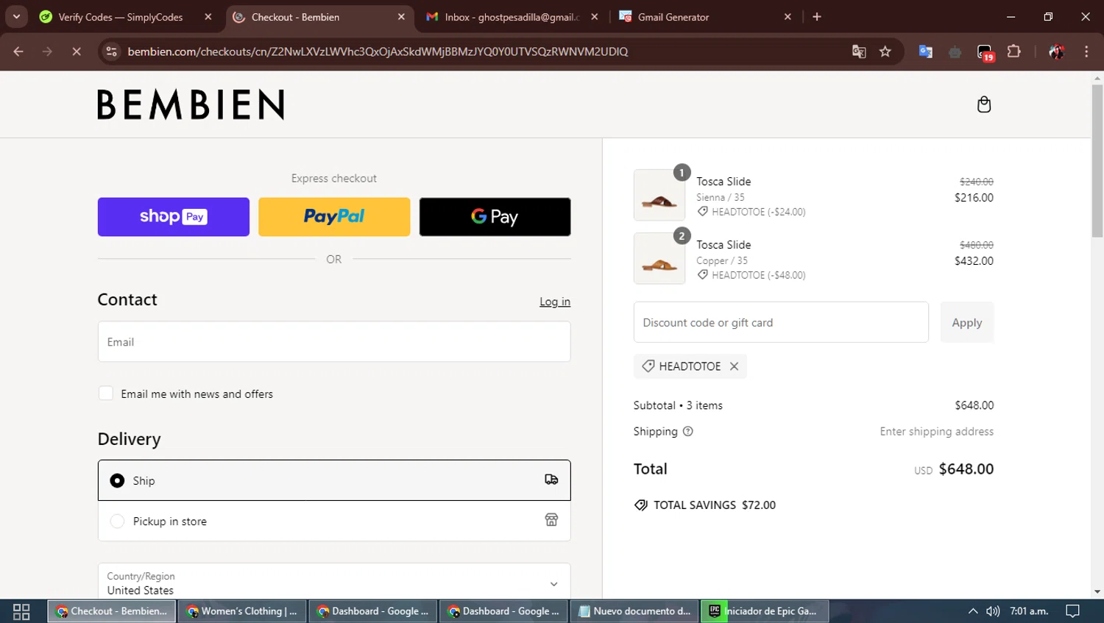The image size is (1104, 623).
Task: Click the taskbar clock 7:01 a.m.
Action: pos(1029,611)
